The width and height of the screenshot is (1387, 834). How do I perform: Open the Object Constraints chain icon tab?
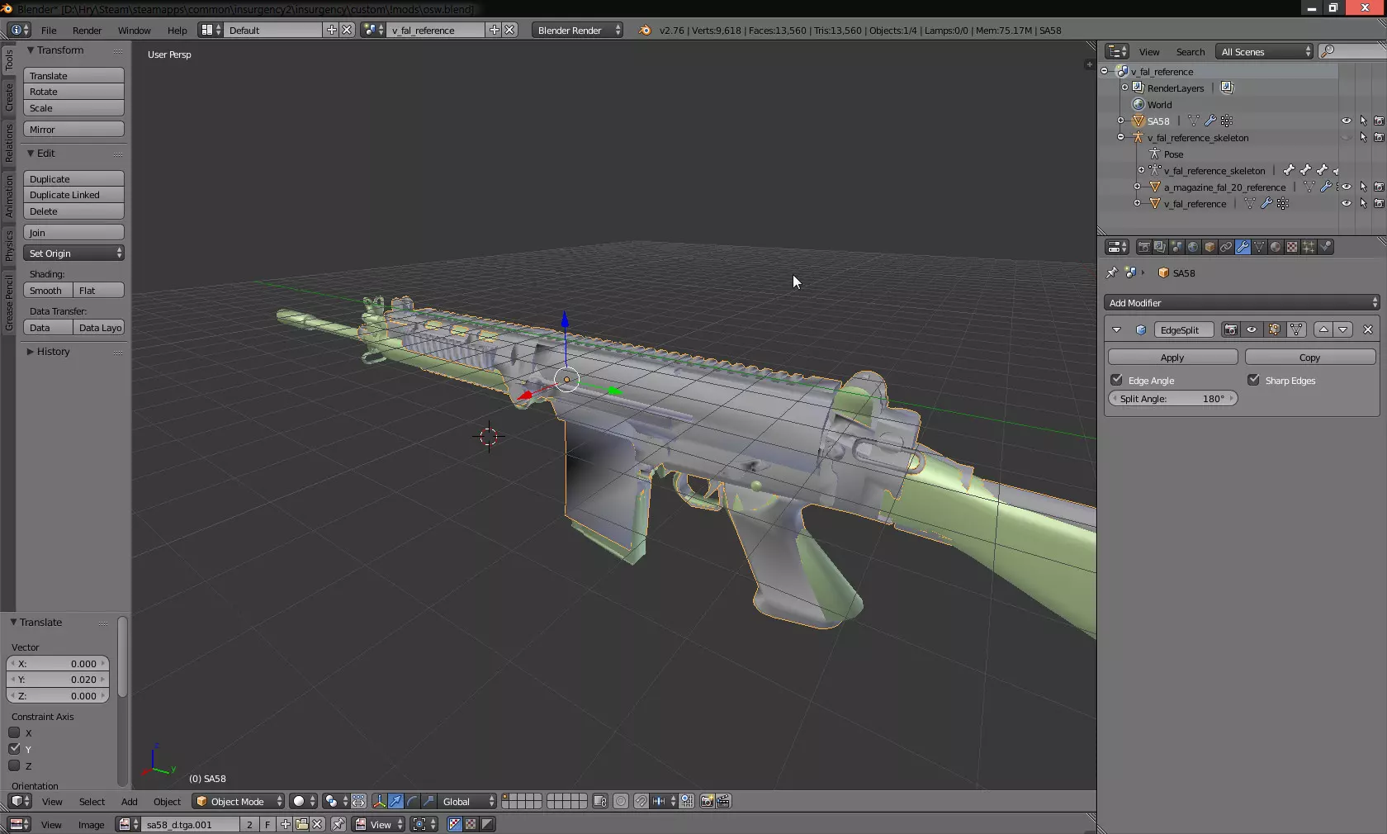tap(1226, 247)
